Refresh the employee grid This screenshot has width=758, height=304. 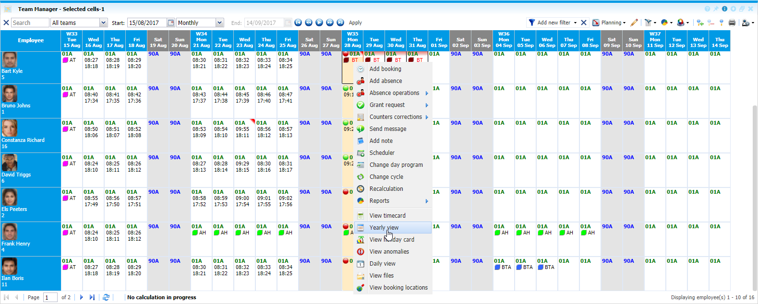[106, 297]
